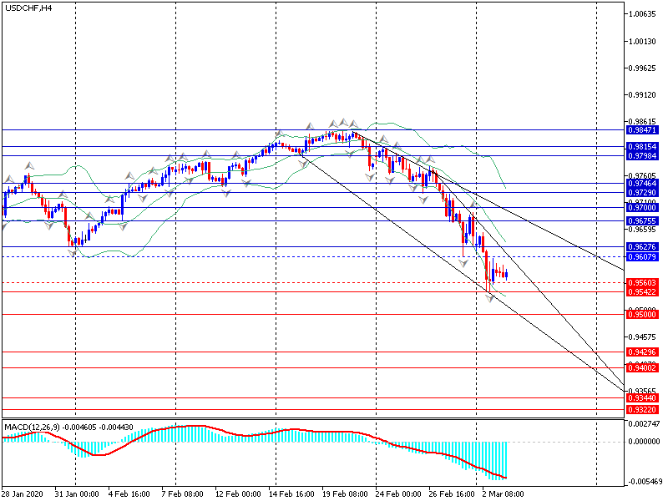Select the 0.95422 support level label
The width and height of the screenshot is (668, 501).
[642, 292]
